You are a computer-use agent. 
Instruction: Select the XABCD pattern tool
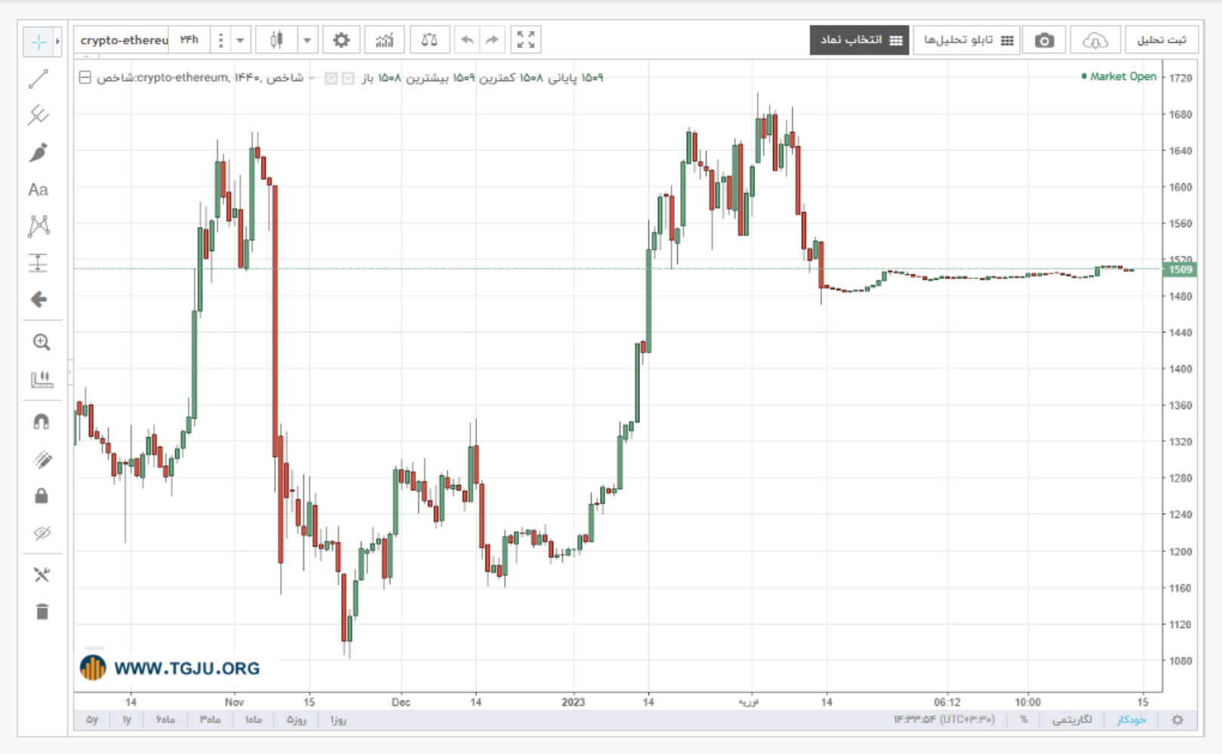38,225
